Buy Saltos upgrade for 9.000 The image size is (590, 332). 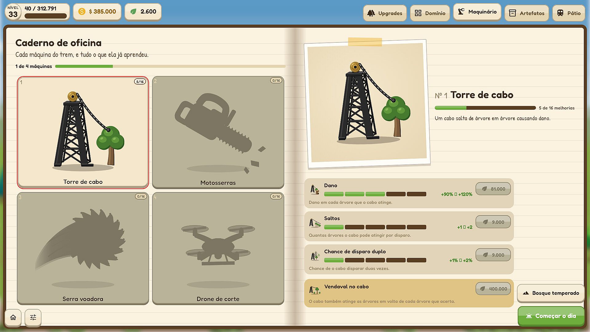(x=493, y=222)
